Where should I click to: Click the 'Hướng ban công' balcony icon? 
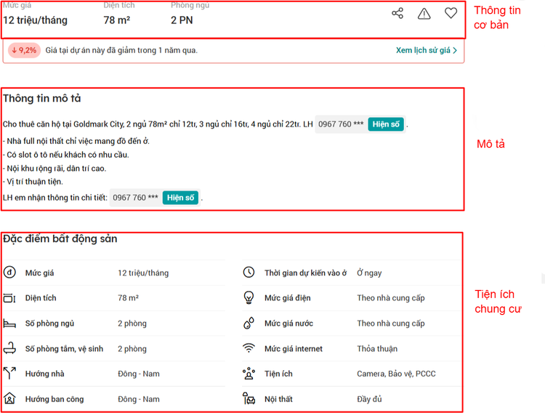[x=9, y=399]
